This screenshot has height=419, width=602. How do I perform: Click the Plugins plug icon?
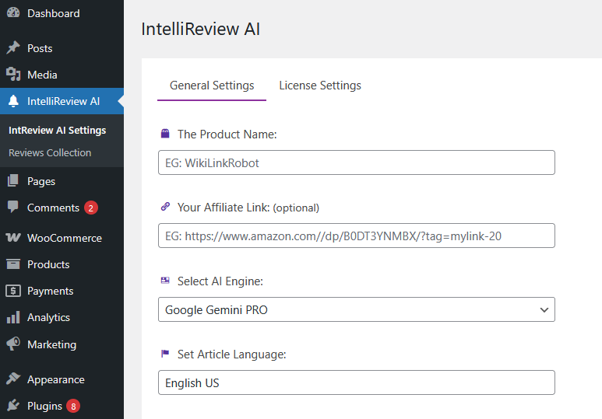(13, 406)
